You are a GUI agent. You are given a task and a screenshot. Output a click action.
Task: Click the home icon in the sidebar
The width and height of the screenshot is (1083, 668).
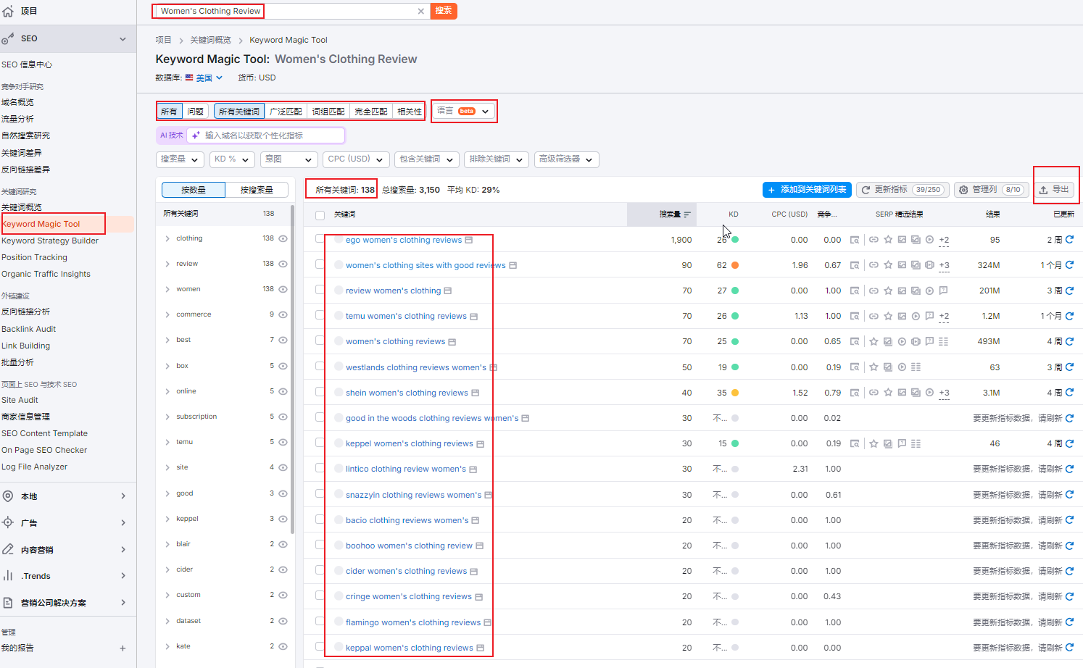click(8, 11)
